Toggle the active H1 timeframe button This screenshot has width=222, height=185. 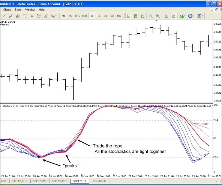pos(91,16)
